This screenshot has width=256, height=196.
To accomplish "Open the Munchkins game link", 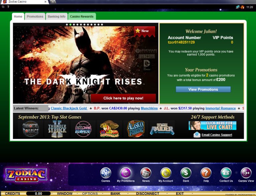I will [x=149, y=108].
